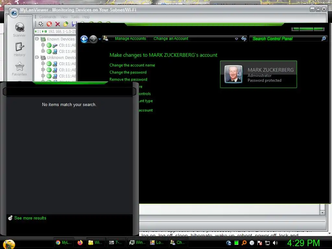Click the user accounts icon in address bar
The width and height of the screenshot is (332, 249).
click(105, 39)
